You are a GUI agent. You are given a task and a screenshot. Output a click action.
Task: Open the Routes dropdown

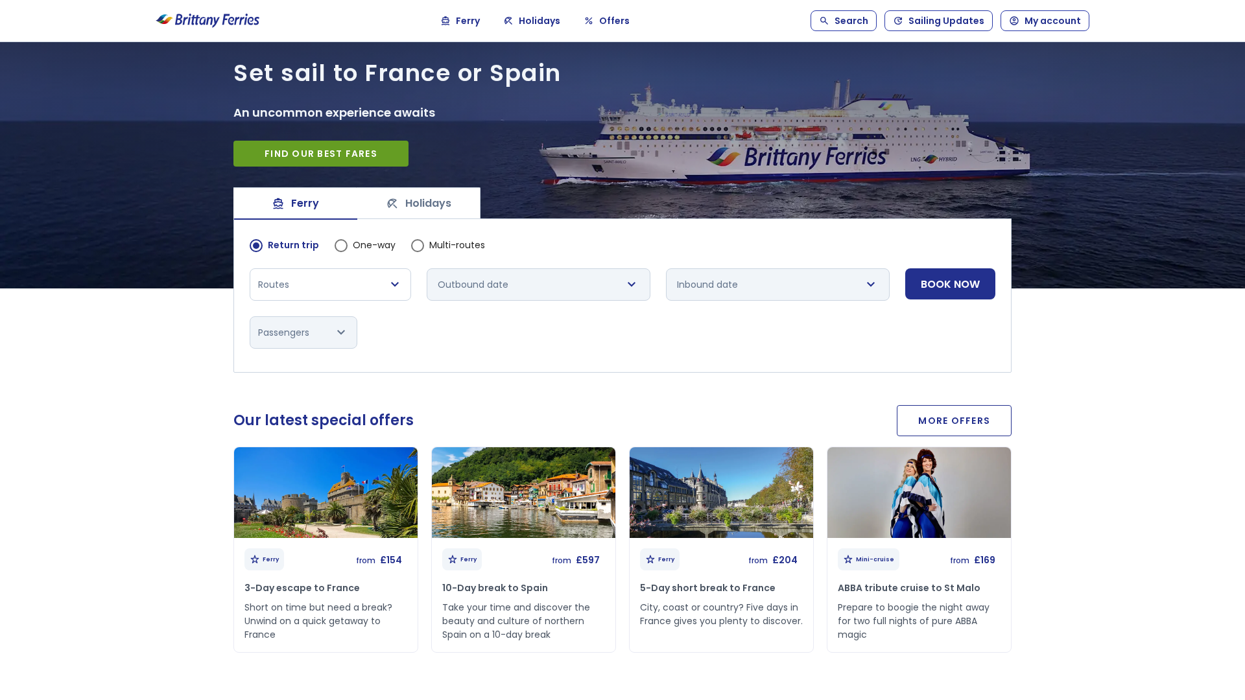pos(330,285)
